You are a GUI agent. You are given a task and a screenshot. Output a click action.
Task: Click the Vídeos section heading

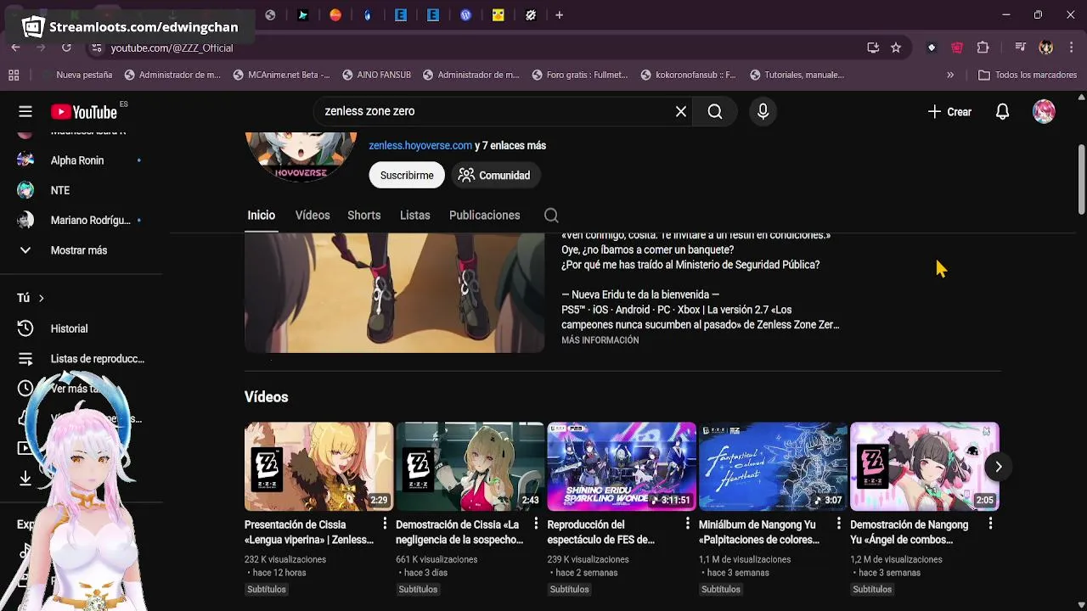coord(267,397)
